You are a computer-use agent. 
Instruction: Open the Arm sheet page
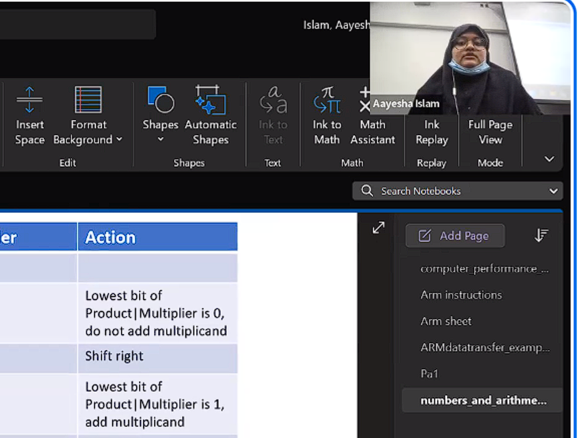(446, 321)
